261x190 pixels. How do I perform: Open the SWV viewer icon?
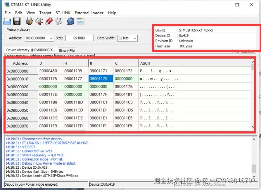[80, 21]
